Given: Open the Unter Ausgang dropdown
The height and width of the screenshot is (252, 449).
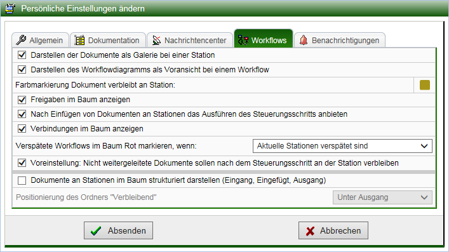Looking at the screenshot, I should click(x=382, y=197).
